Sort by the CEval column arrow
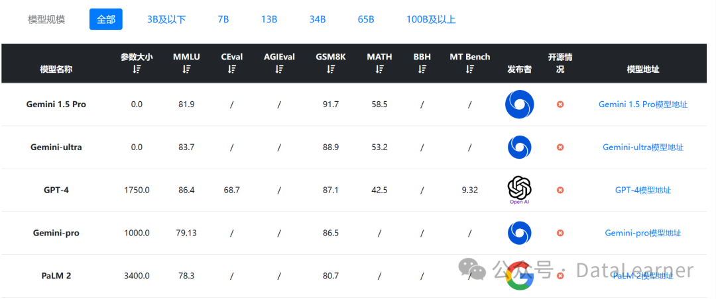 click(232, 69)
